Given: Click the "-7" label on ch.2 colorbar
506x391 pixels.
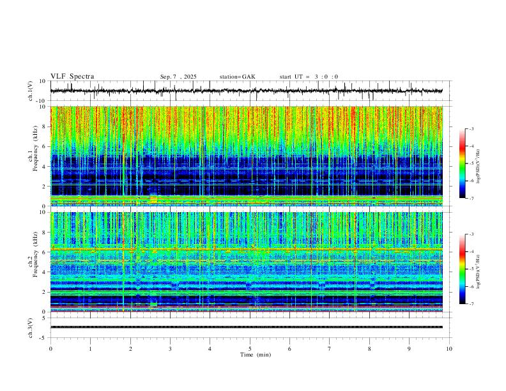Looking at the screenshot, I should [471, 304].
